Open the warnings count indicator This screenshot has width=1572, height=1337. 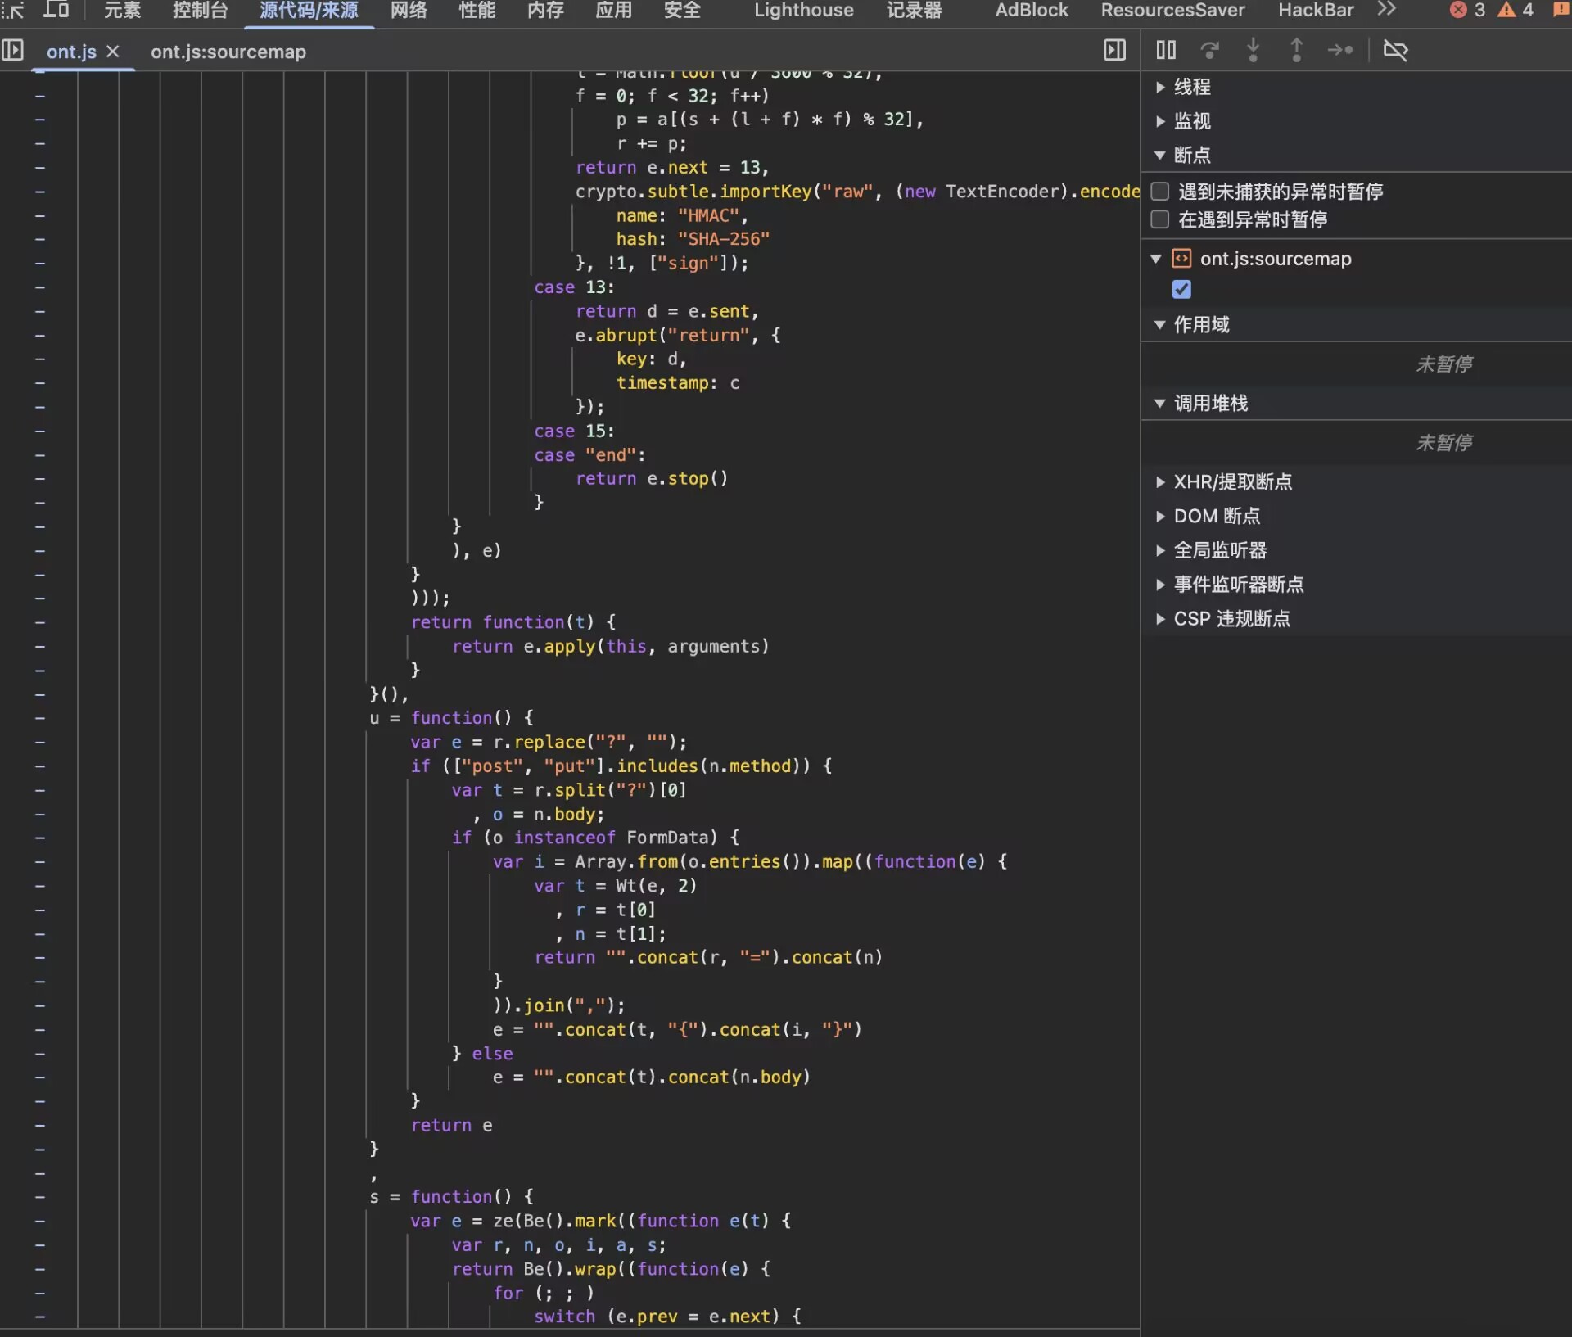click(x=1516, y=10)
